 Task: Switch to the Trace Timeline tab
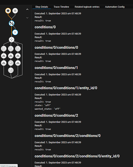(61, 7)
